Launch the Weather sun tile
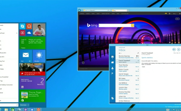This screenshot has height=111, width=181. click(x=39, y=56)
